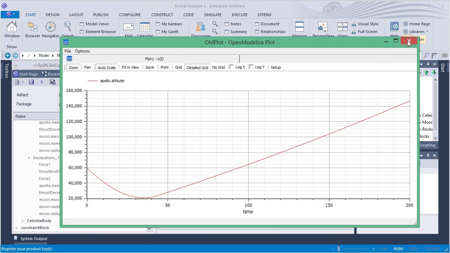Open the Perspectives icon in the ribbon
The width and height of the screenshot is (450, 253).
[x=323, y=30]
